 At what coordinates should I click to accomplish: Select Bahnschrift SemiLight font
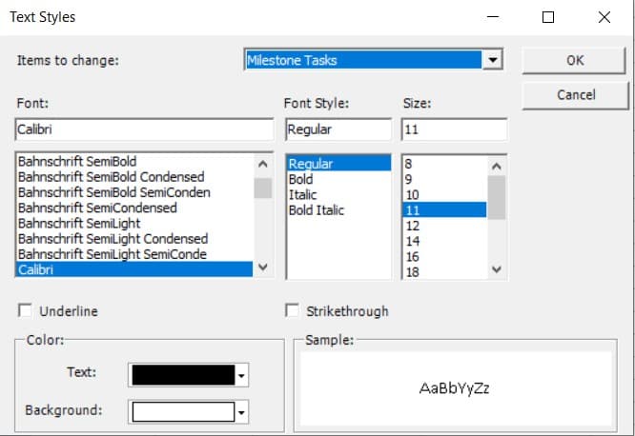79,224
